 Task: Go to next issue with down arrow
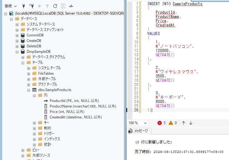coord(191,123)
